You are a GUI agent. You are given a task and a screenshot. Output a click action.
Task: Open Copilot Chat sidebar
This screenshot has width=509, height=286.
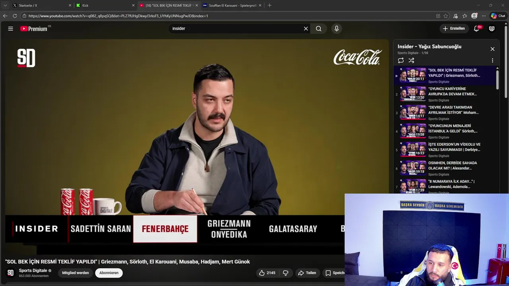[498, 16]
